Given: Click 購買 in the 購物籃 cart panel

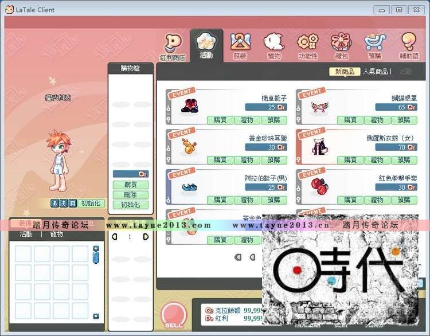Looking at the screenshot, I should (131, 185).
